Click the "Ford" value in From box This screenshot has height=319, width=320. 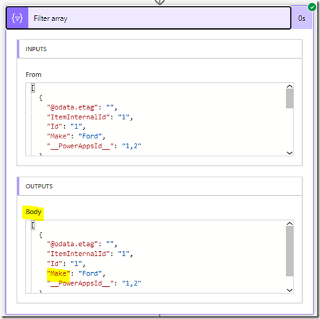90,136
